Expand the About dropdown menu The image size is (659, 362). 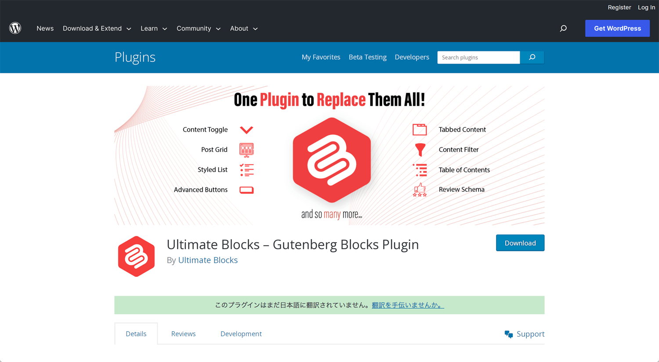pos(244,29)
